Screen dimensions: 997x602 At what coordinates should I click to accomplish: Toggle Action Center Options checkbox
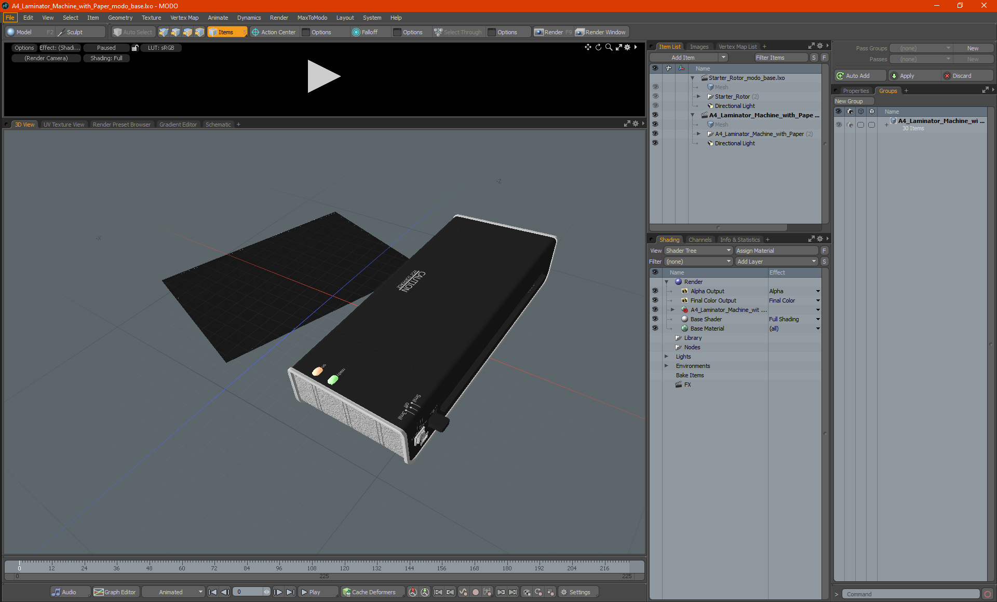point(306,32)
